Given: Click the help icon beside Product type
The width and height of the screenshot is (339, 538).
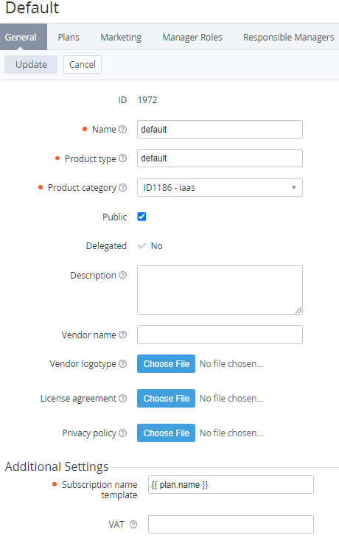Looking at the screenshot, I should click(123, 158).
